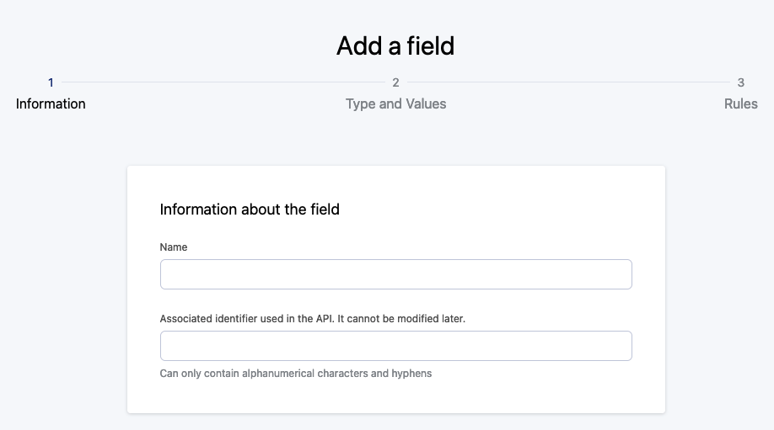Click the word "Values" in the step 2 label
Image resolution: width=774 pixels, height=430 pixels.
coord(426,104)
